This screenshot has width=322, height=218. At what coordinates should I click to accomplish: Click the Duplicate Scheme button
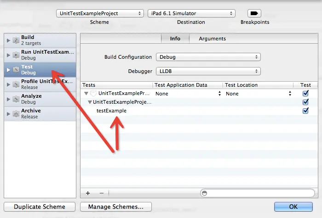point(40,207)
